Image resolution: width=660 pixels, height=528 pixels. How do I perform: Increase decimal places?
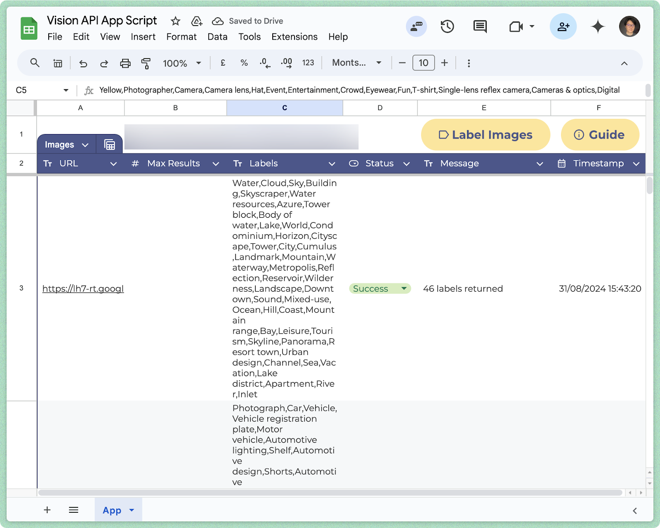(287, 63)
